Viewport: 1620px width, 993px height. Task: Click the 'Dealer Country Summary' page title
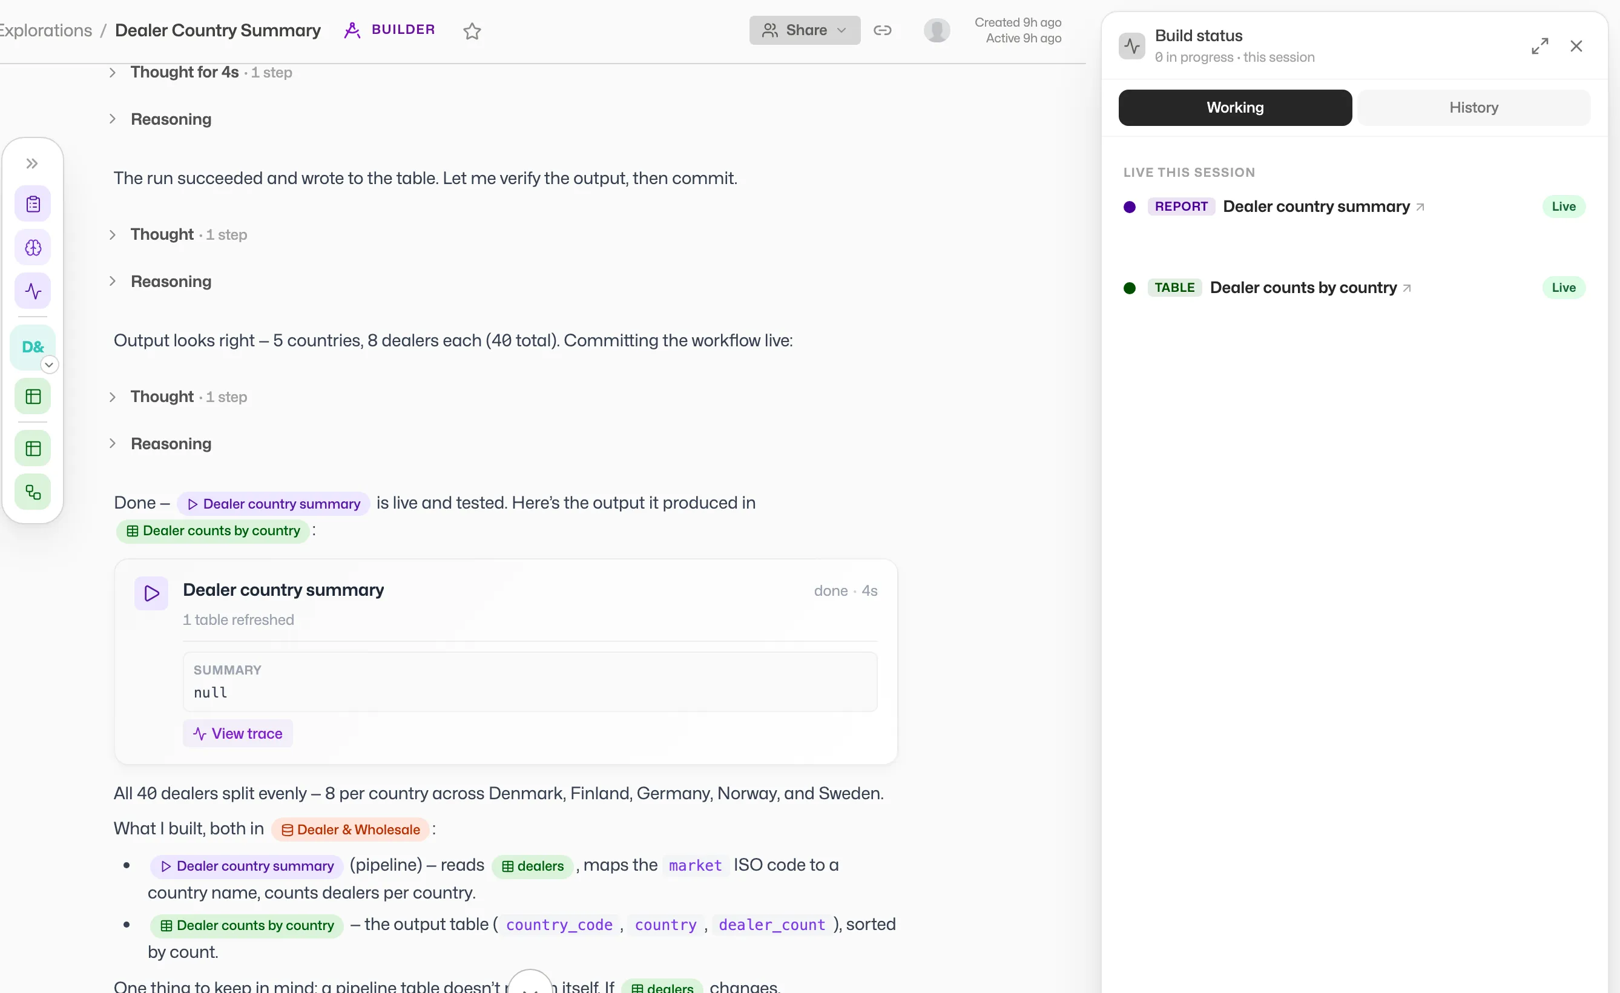[x=217, y=30]
